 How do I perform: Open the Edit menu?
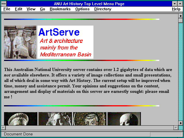point(18,9)
